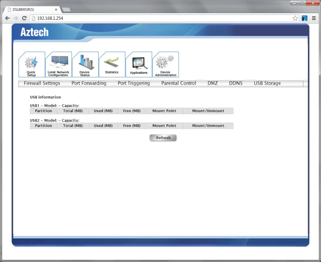The height and width of the screenshot is (262, 321).
Task: Click the USB2 Model Capacity label
Action: coord(55,121)
